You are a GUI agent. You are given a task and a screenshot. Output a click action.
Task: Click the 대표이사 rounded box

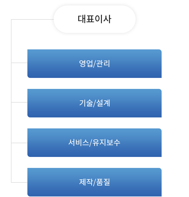pyautogui.click(x=94, y=19)
